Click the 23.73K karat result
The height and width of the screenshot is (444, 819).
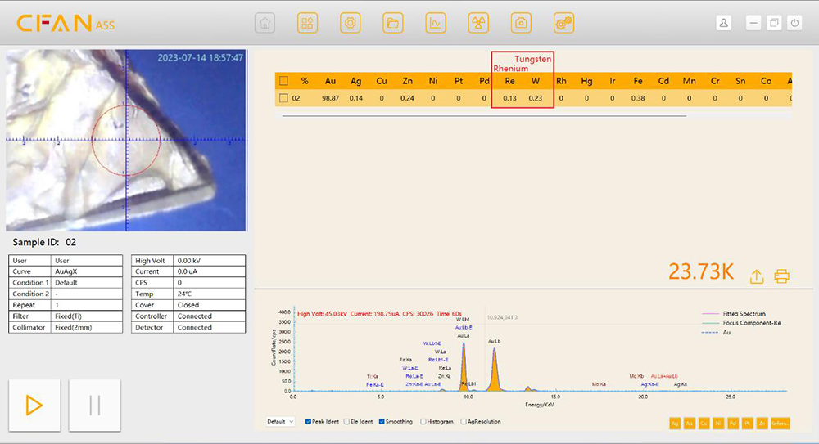click(701, 271)
